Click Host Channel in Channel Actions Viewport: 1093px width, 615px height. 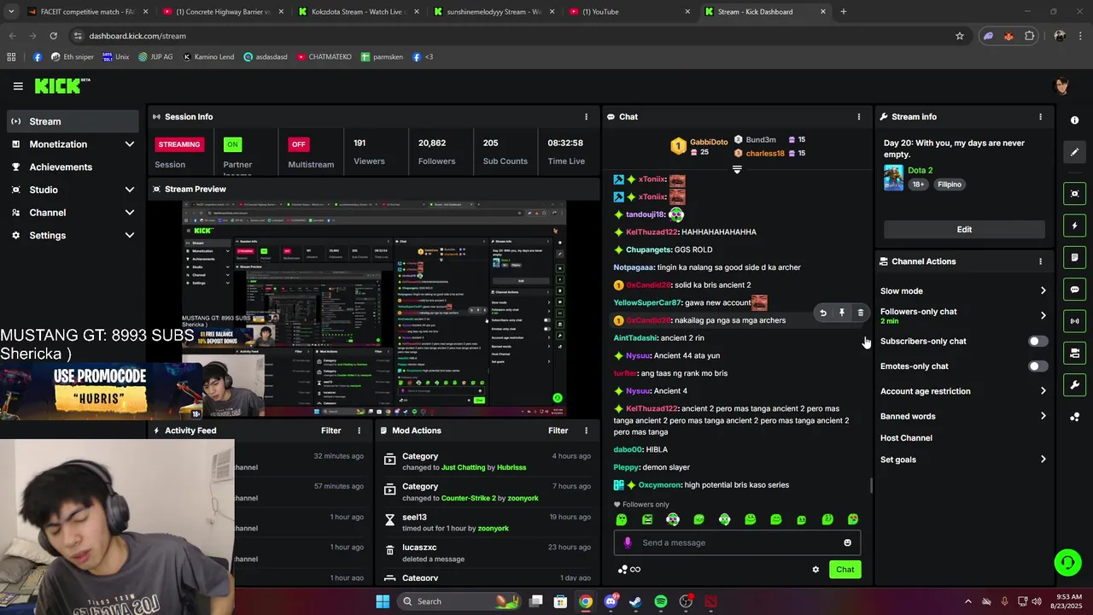(x=906, y=438)
